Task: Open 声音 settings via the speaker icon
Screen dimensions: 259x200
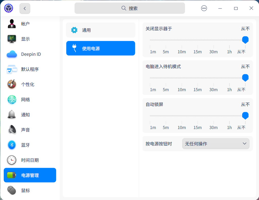Action: [x=11, y=130]
